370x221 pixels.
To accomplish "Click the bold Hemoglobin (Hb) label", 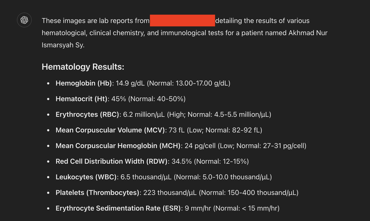I will [x=83, y=83].
